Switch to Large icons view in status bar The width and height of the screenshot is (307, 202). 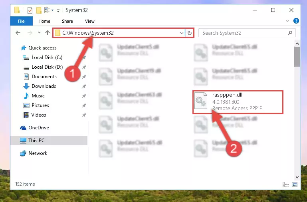click(x=295, y=184)
